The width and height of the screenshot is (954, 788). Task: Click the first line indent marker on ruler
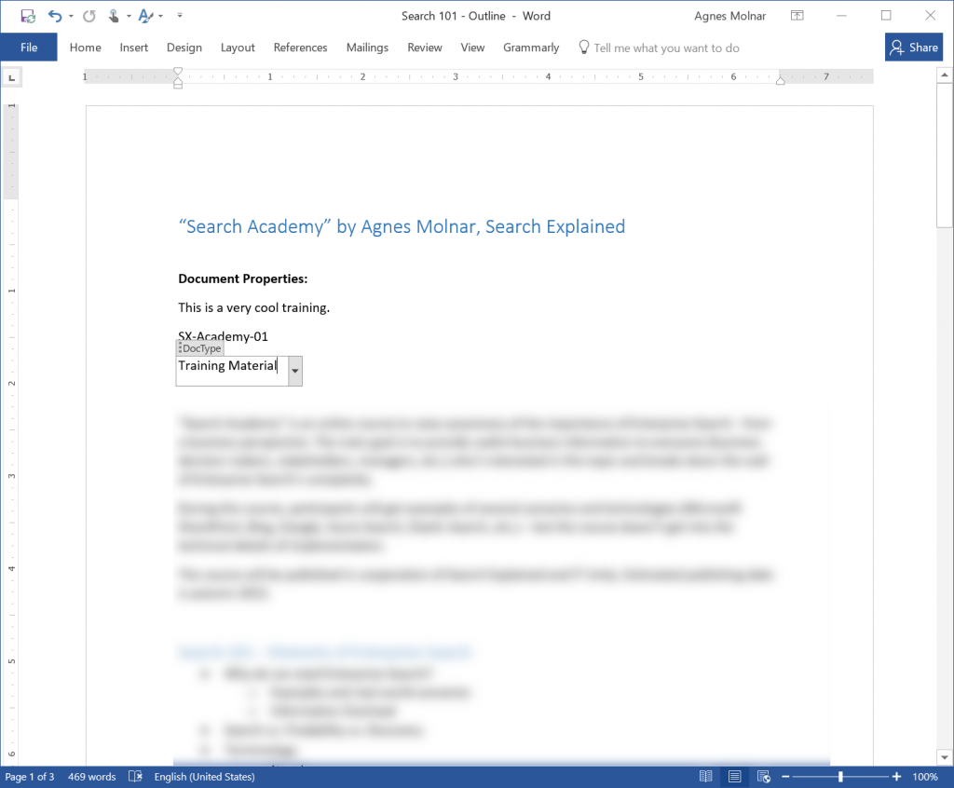pyautogui.click(x=178, y=71)
